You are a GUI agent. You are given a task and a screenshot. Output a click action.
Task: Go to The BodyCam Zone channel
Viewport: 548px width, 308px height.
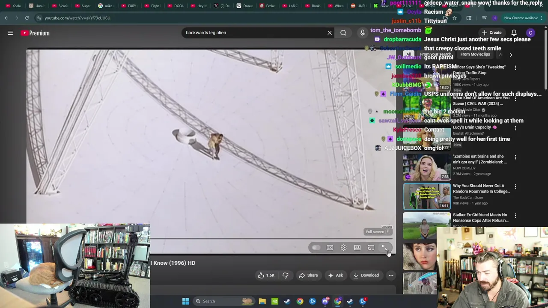click(468, 198)
